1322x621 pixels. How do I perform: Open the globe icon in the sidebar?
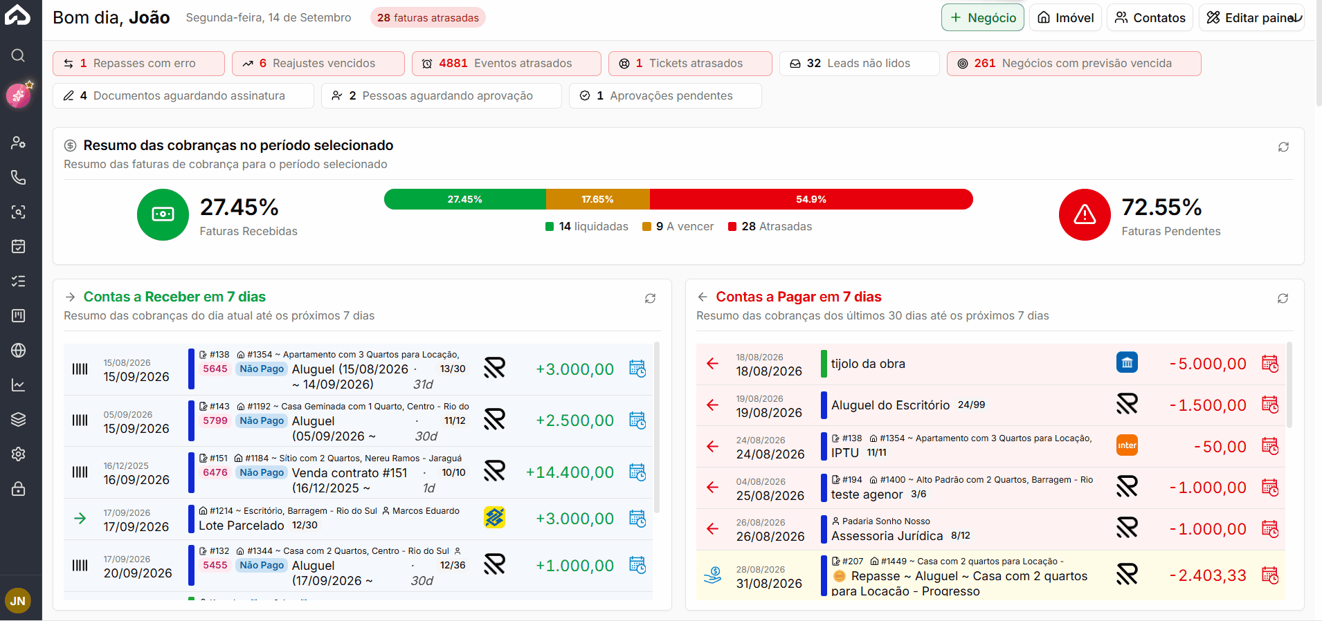pos(19,350)
